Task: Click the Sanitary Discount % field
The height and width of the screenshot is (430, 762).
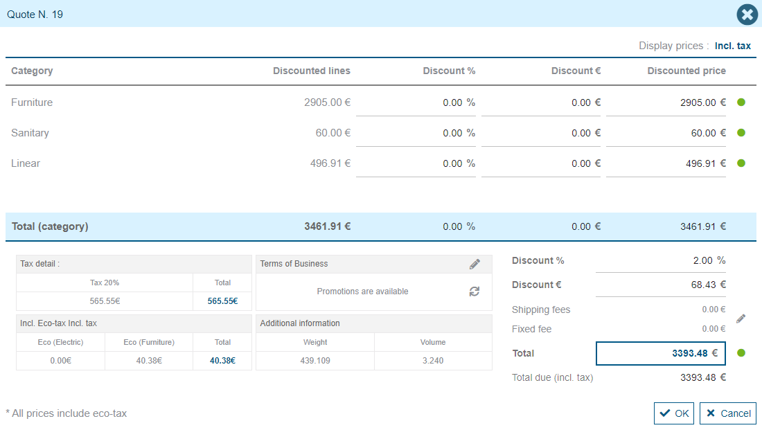Action: tap(416, 133)
